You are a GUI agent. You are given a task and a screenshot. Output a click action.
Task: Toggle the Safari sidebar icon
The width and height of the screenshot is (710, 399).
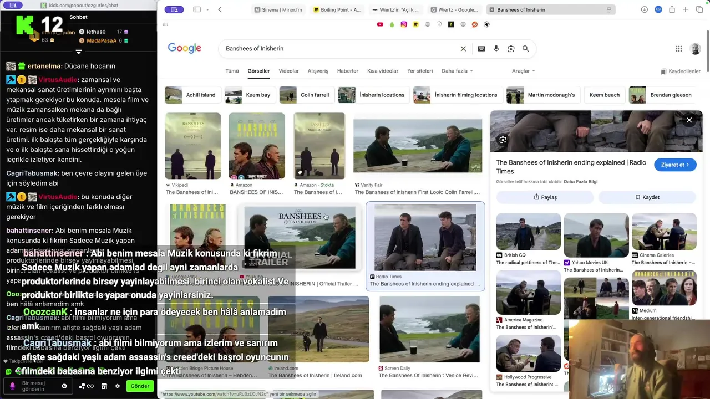coord(197,9)
